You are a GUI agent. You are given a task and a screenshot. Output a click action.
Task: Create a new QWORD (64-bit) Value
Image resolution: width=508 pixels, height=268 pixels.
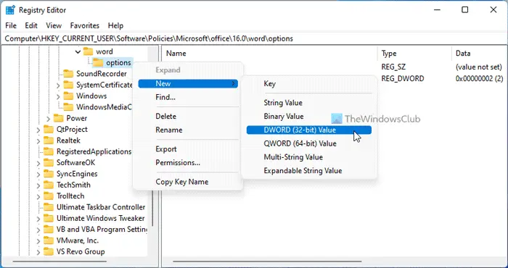coord(309,143)
